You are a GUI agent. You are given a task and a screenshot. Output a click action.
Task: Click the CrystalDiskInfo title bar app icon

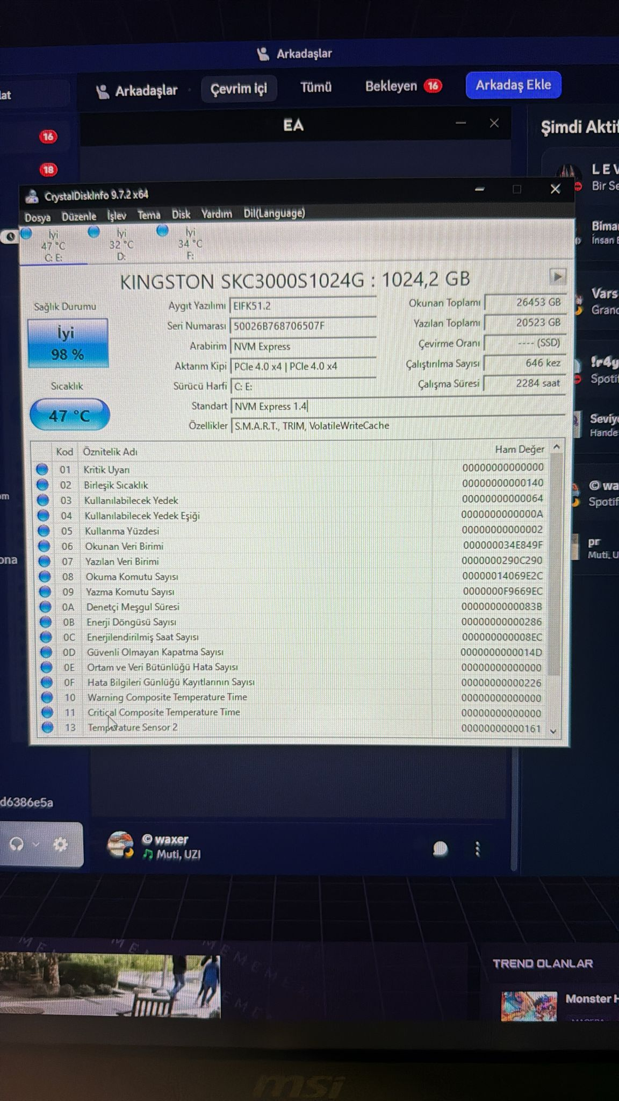click(32, 196)
